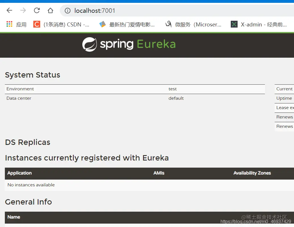Open the (1条消息) CSDN bookmark
This screenshot has height=227, width=294.
click(66, 24)
